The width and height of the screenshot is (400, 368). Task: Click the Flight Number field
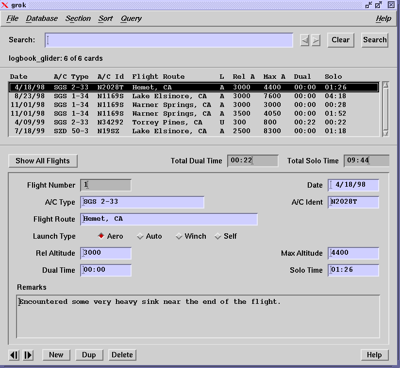(x=106, y=185)
